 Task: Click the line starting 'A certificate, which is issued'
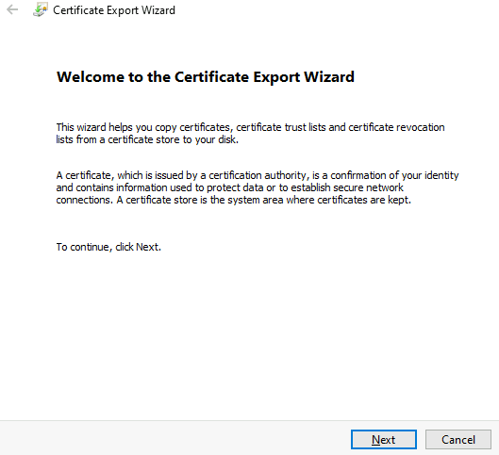coord(258,175)
